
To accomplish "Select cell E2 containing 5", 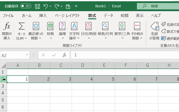I will 104,79.
